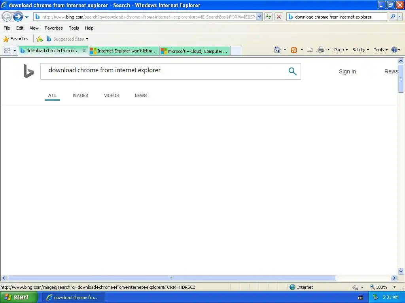Image resolution: width=405 pixels, height=303 pixels.
Task: Open the Safety command bar menu
Action: (361, 50)
